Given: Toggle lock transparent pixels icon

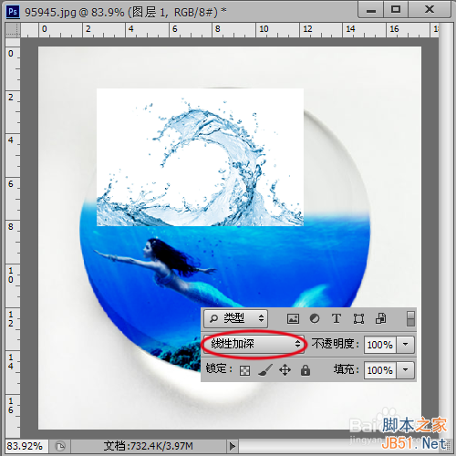Looking at the screenshot, I should click(x=244, y=370).
